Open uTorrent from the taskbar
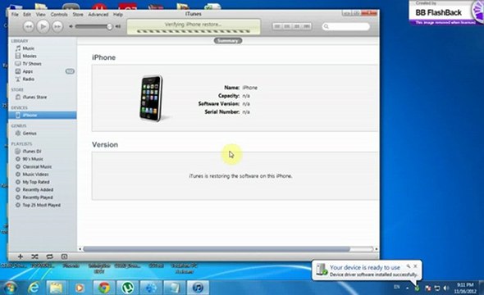The width and height of the screenshot is (484, 295). 127,288
